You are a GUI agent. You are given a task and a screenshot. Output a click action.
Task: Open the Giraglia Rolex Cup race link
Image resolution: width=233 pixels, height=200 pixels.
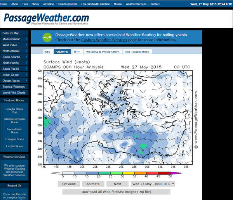tap(14, 110)
